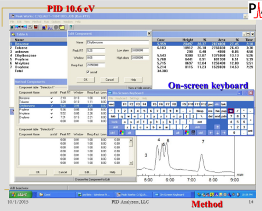
Task: Open the chromatogram peaks toolbar icon
Action: click(50, 27)
